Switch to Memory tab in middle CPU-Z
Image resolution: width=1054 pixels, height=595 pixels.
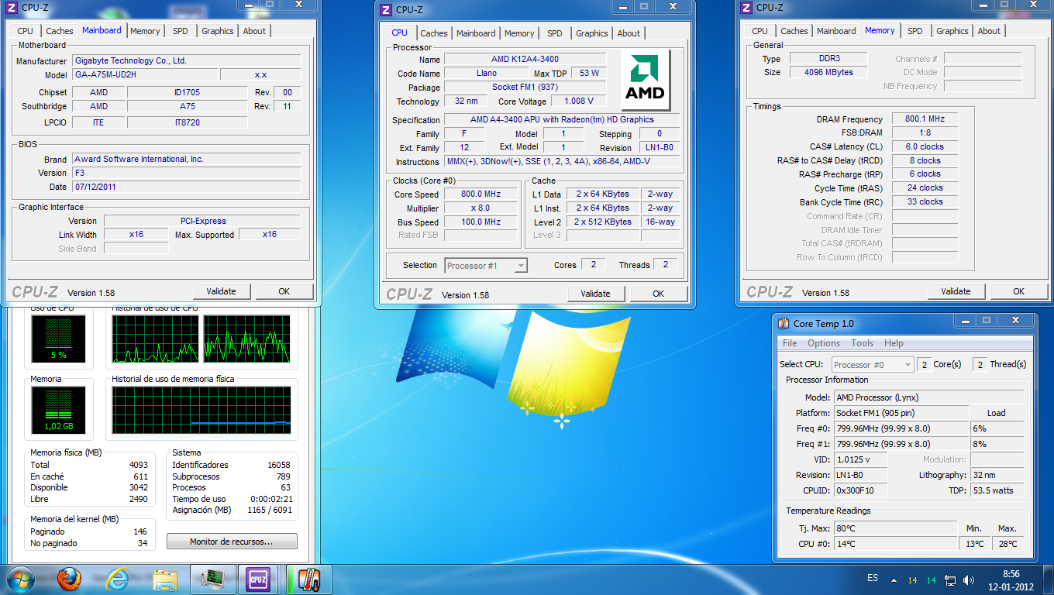(x=519, y=33)
